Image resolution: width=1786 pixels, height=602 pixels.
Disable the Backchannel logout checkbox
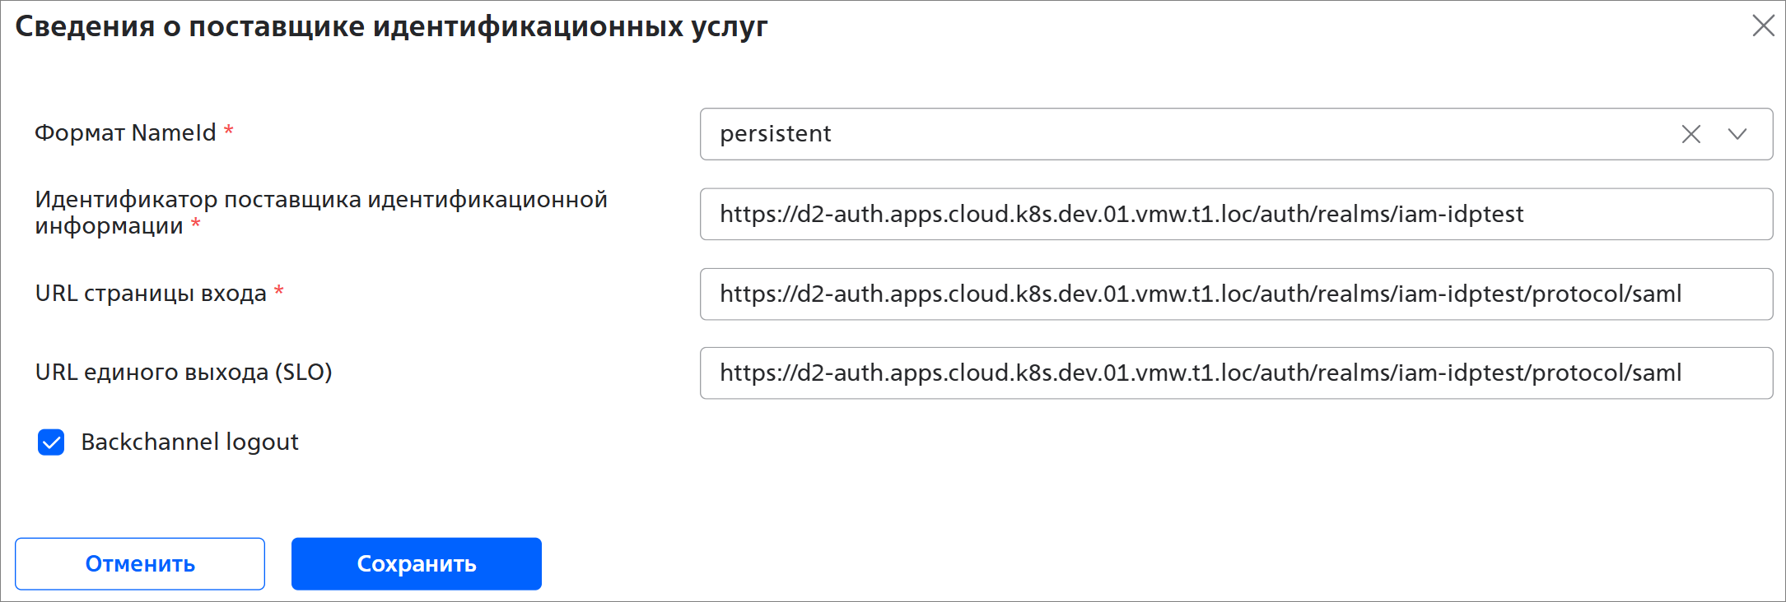(x=51, y=442)
